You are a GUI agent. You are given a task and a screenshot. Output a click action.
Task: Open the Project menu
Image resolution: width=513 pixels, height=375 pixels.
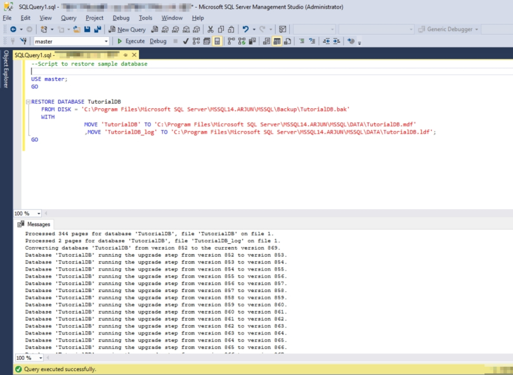(94, 18)
